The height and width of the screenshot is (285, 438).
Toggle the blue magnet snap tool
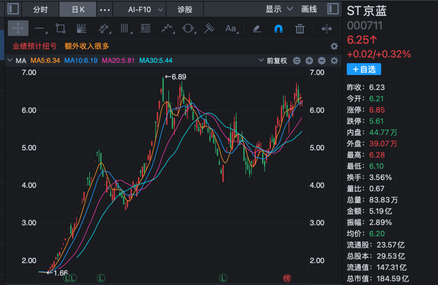pyautogui.click(x=278, y=29)
